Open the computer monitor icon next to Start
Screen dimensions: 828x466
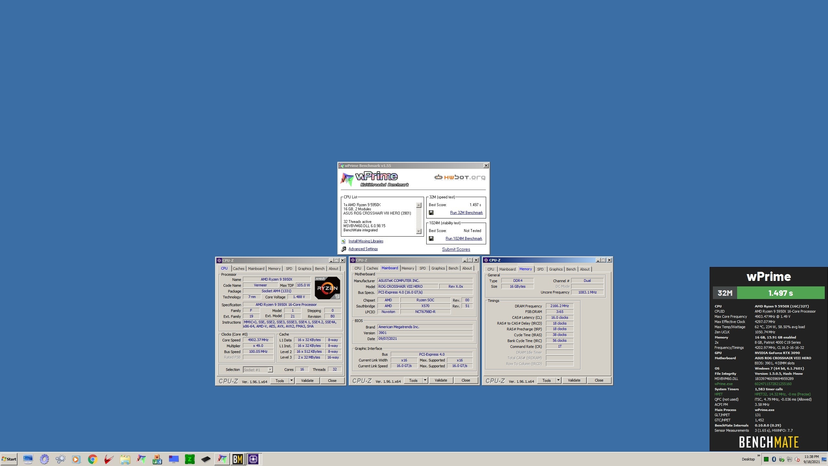(x=28, y=459)
